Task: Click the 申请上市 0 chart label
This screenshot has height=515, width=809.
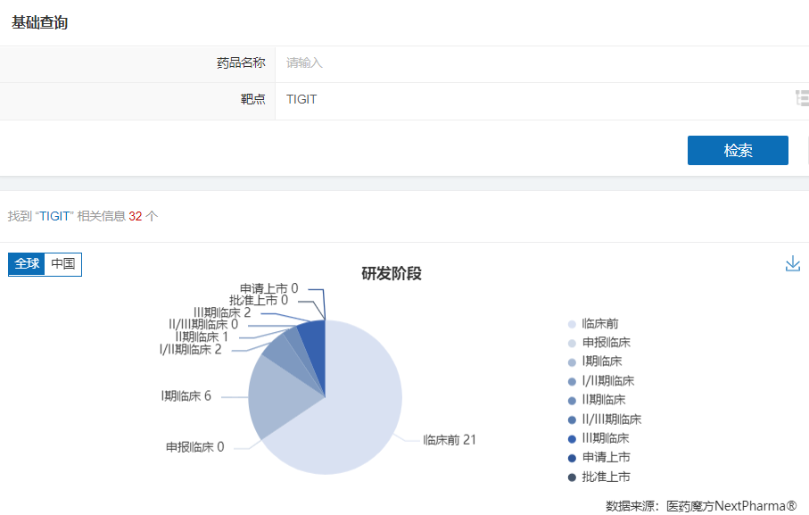Action: click(x=268, y=288)
